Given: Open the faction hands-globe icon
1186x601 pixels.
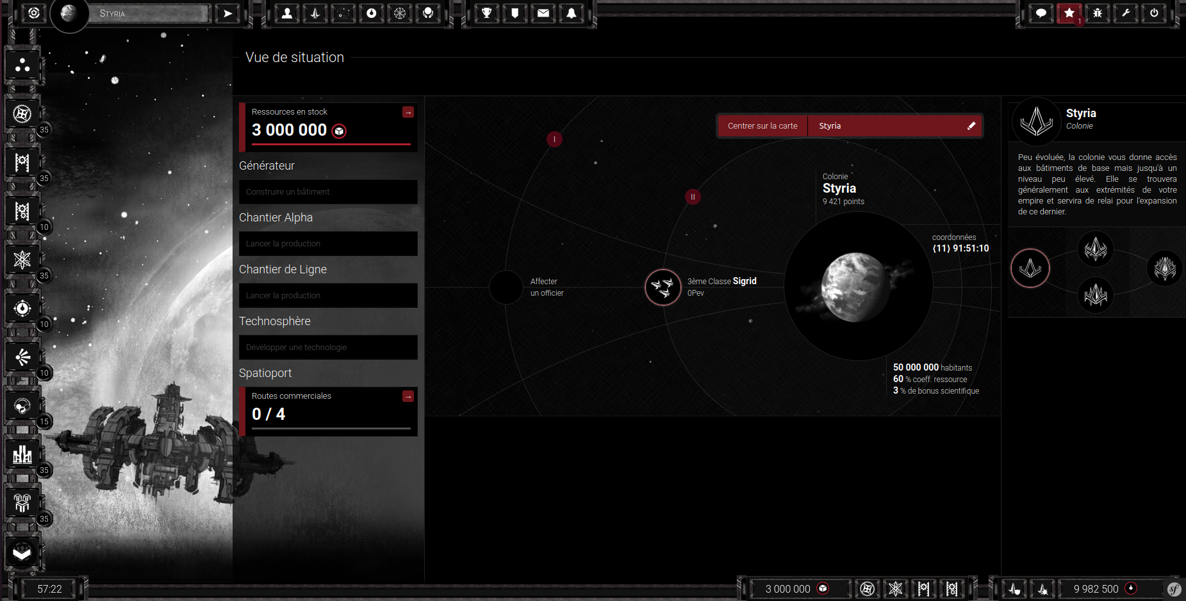Looking at the screenshot, I should click(x=428, y=13).
